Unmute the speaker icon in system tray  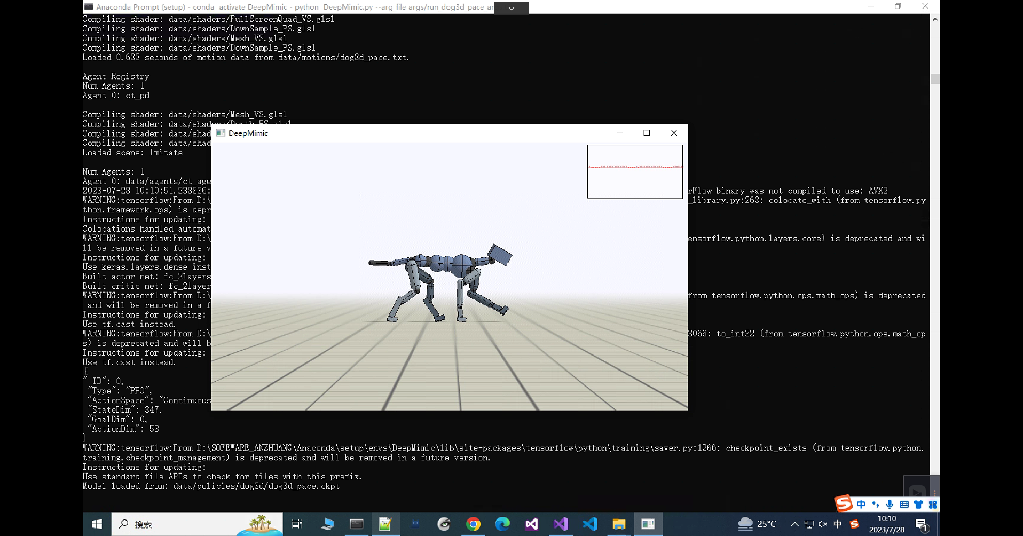tap(823, 524)
